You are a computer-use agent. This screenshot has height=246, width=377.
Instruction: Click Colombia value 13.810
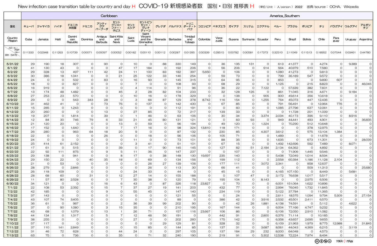point(205,127)
